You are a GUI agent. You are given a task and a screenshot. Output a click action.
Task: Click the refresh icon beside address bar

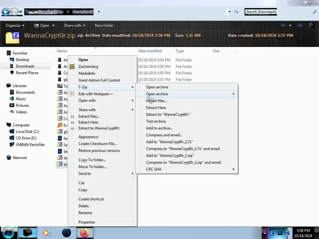click(236, 12)
